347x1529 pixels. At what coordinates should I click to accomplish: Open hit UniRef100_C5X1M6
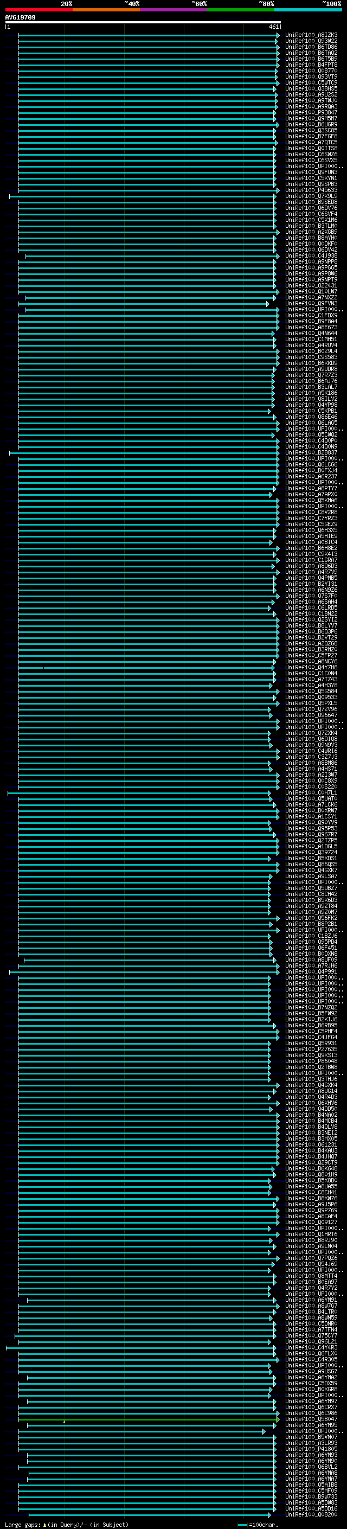[311, 220]
